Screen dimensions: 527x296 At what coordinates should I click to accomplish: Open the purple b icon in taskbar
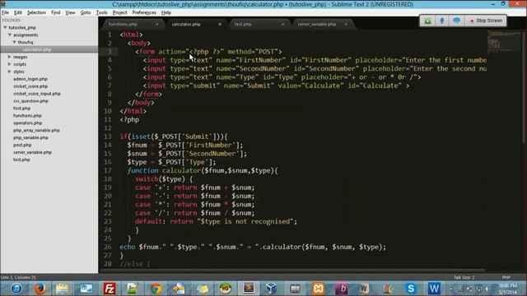click(x=342, y=289)
